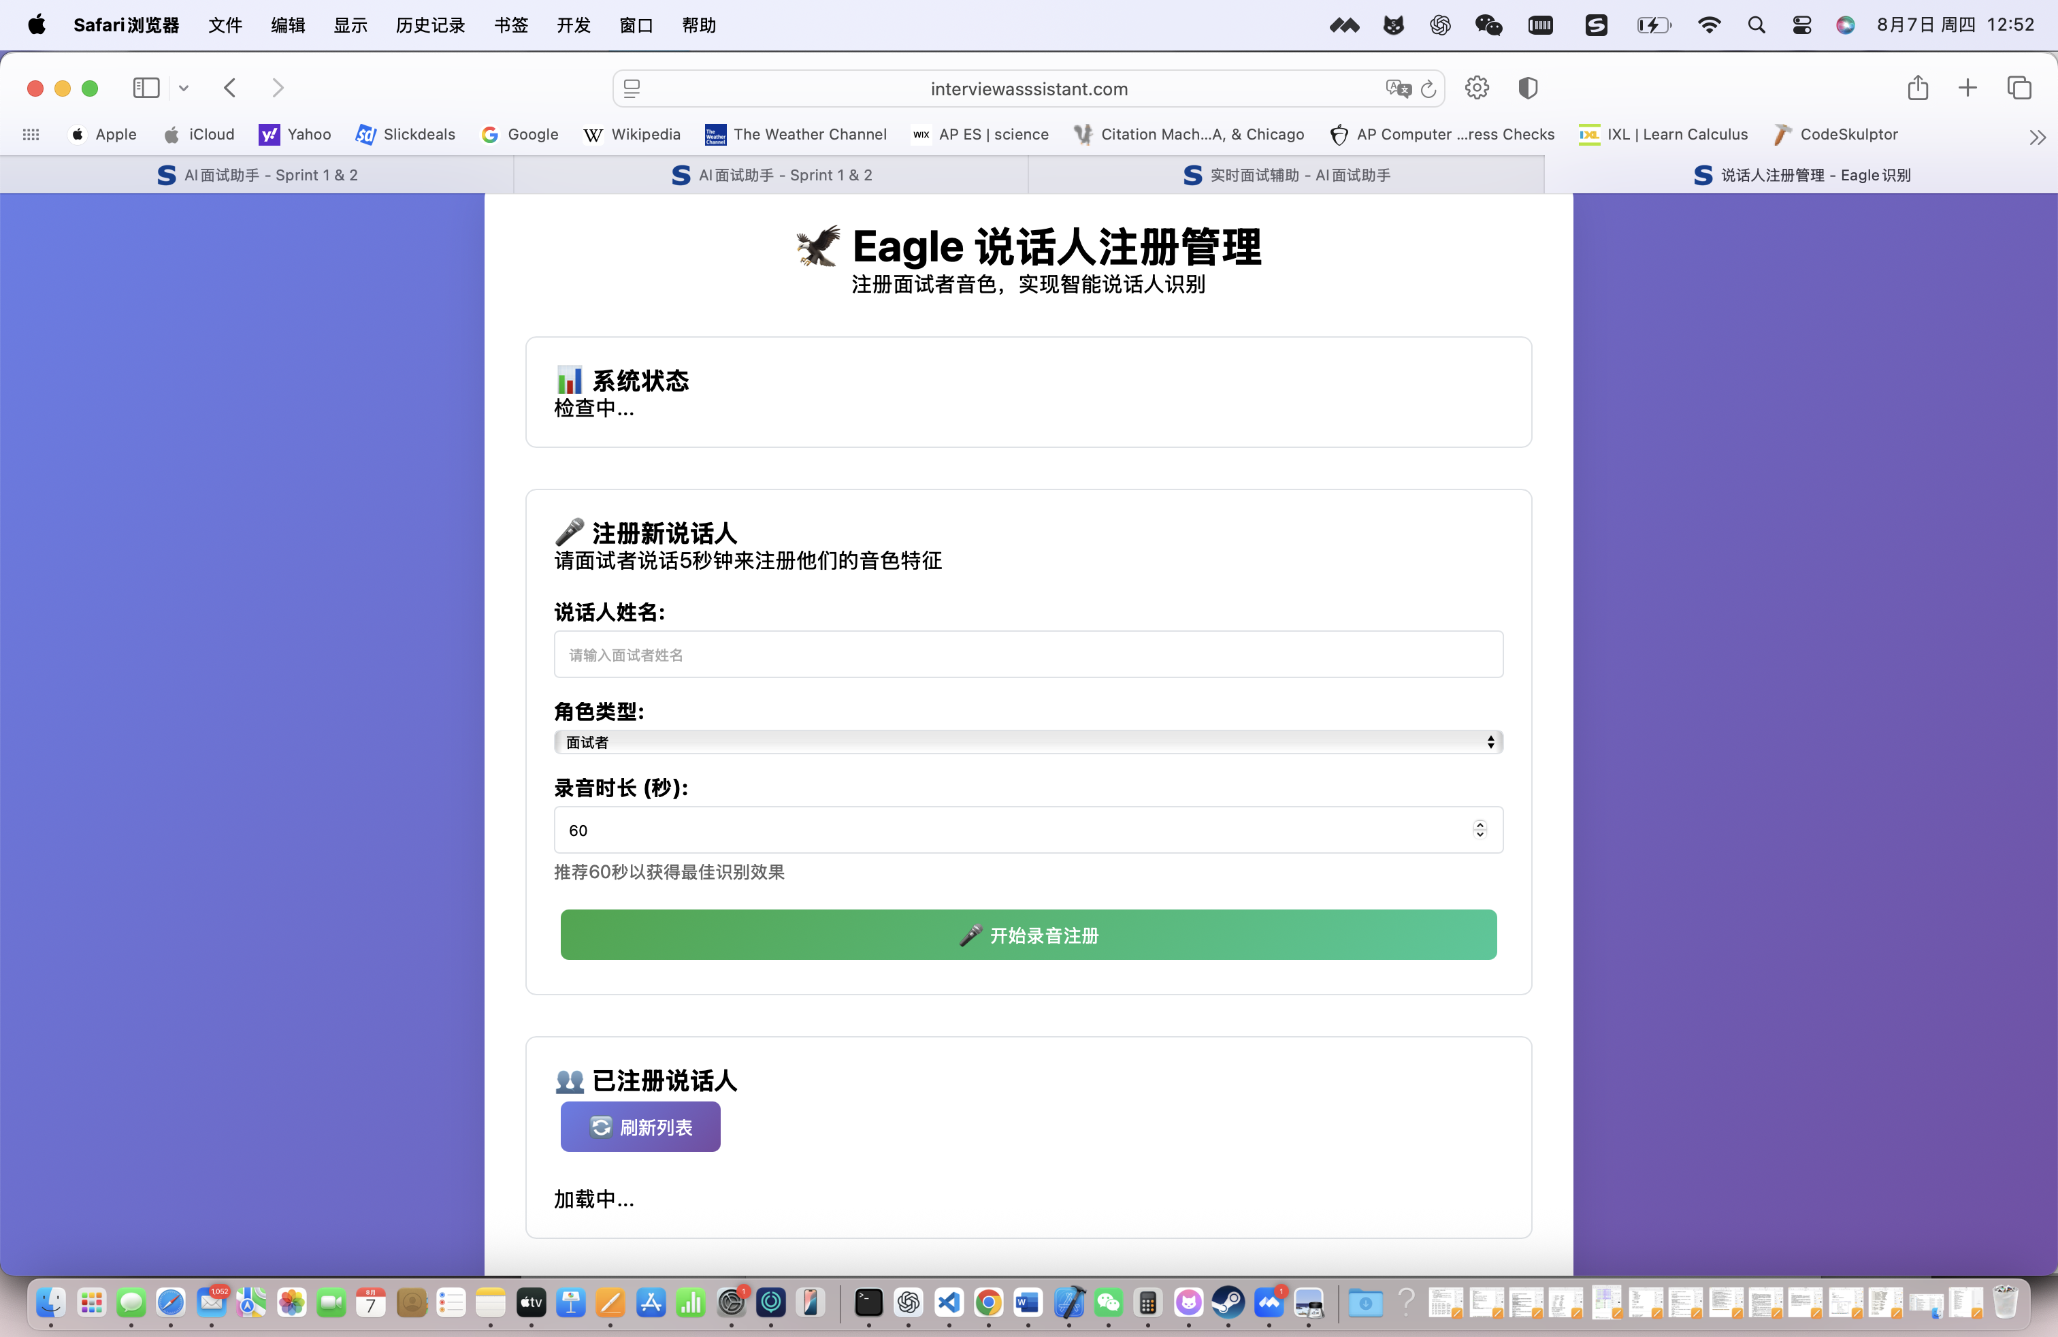
Task: Open Spotlight search in the menu bar
Action: (1755, 25)
